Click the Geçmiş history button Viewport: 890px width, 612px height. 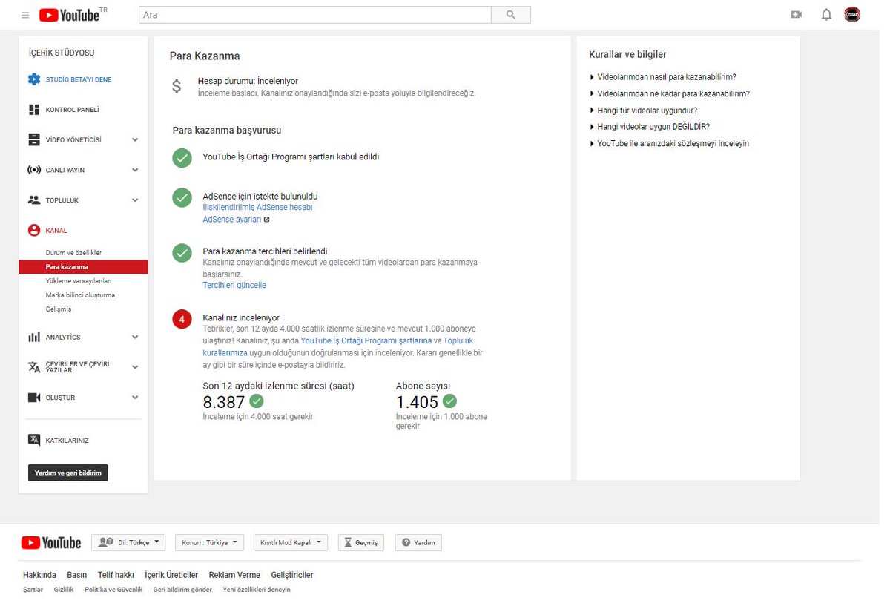click(x=362, y=543)
